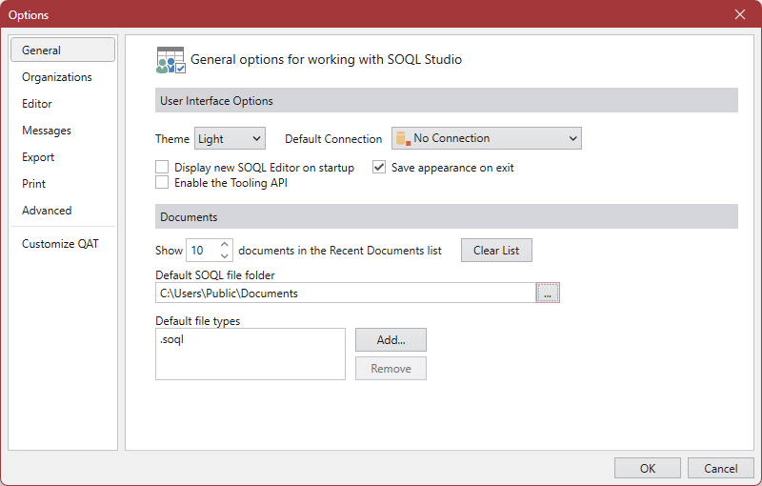
Task: Browse for default SOQL folder with ellipsis button
Action: pyautogui.click(x=548, y=293)
